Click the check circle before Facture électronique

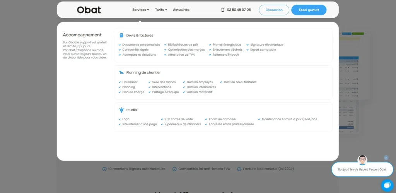click(x=239, y=169)
